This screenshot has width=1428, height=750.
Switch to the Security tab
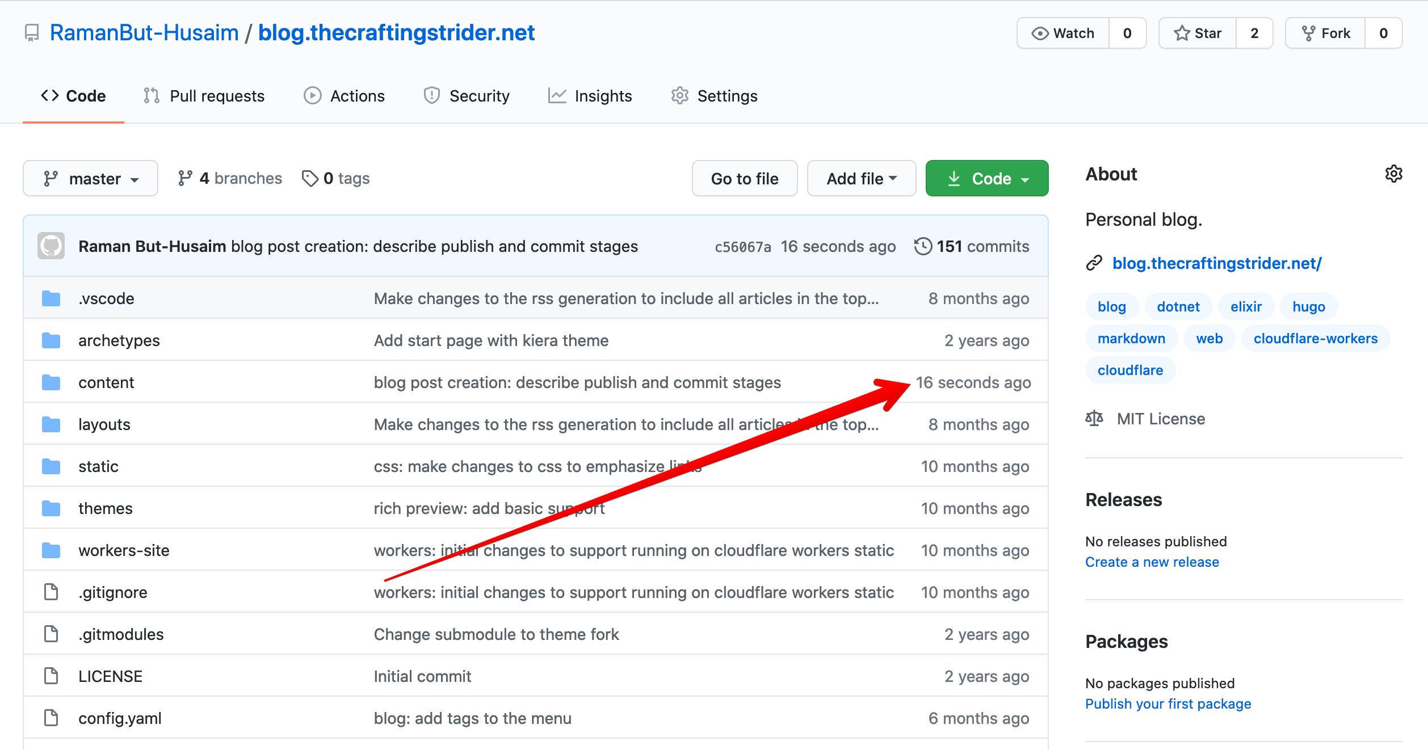click(x=467, y=96)
